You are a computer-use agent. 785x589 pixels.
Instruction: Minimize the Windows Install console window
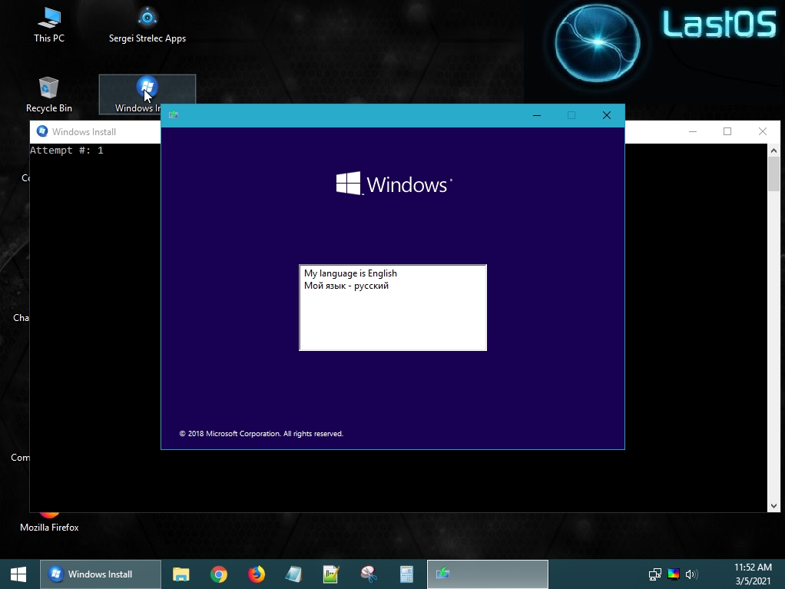point(693,131)
